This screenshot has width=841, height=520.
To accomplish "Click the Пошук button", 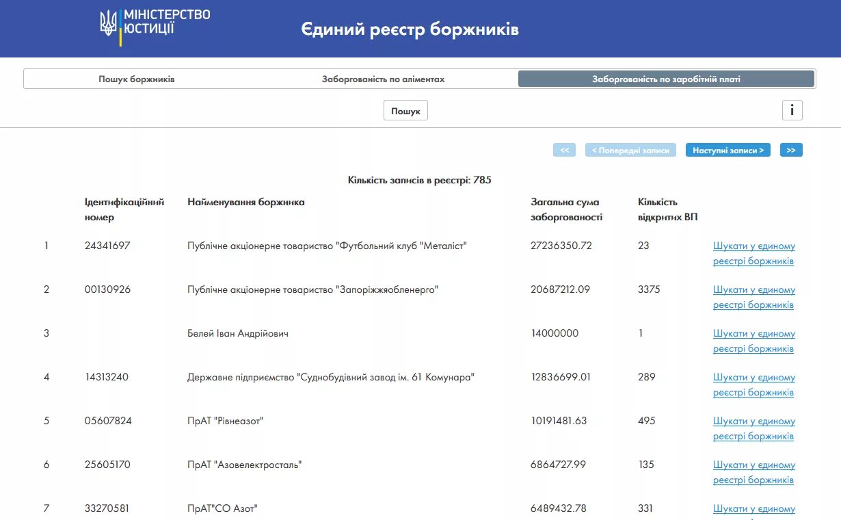I will pyautogui.click(x=405, y=111).
